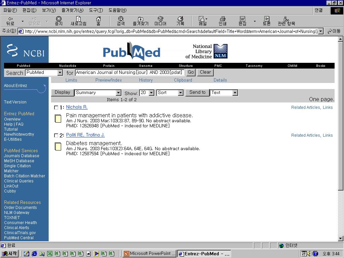This screenshot has width=344, height=258.
Task: Open the 파일(F) menu
Action: point(10,10)
